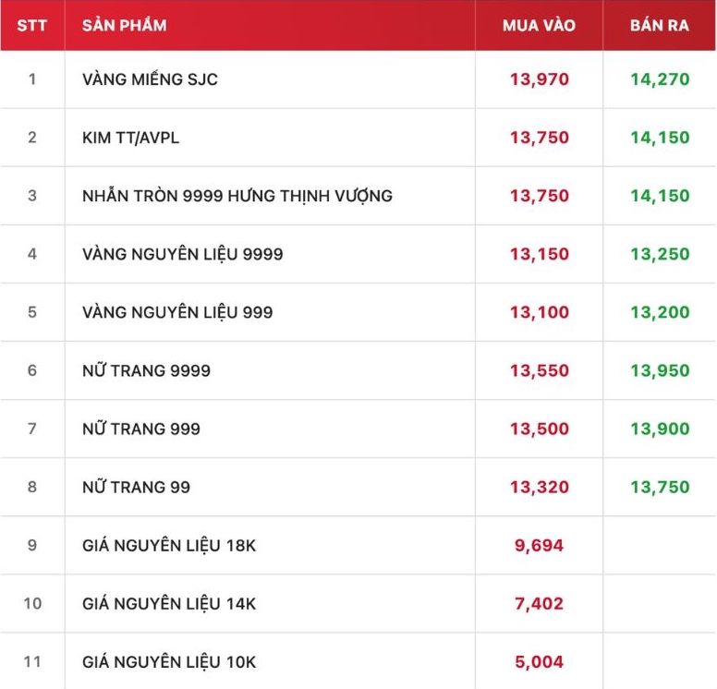717x689 pixels.
Task: Select GIÁ NGUYÊN LIỆU 14K product name
Action: pyautogui.click(x=169, y=603)
